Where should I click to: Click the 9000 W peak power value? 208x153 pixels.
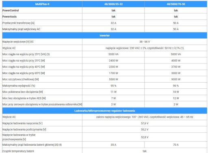click(176, 79)
